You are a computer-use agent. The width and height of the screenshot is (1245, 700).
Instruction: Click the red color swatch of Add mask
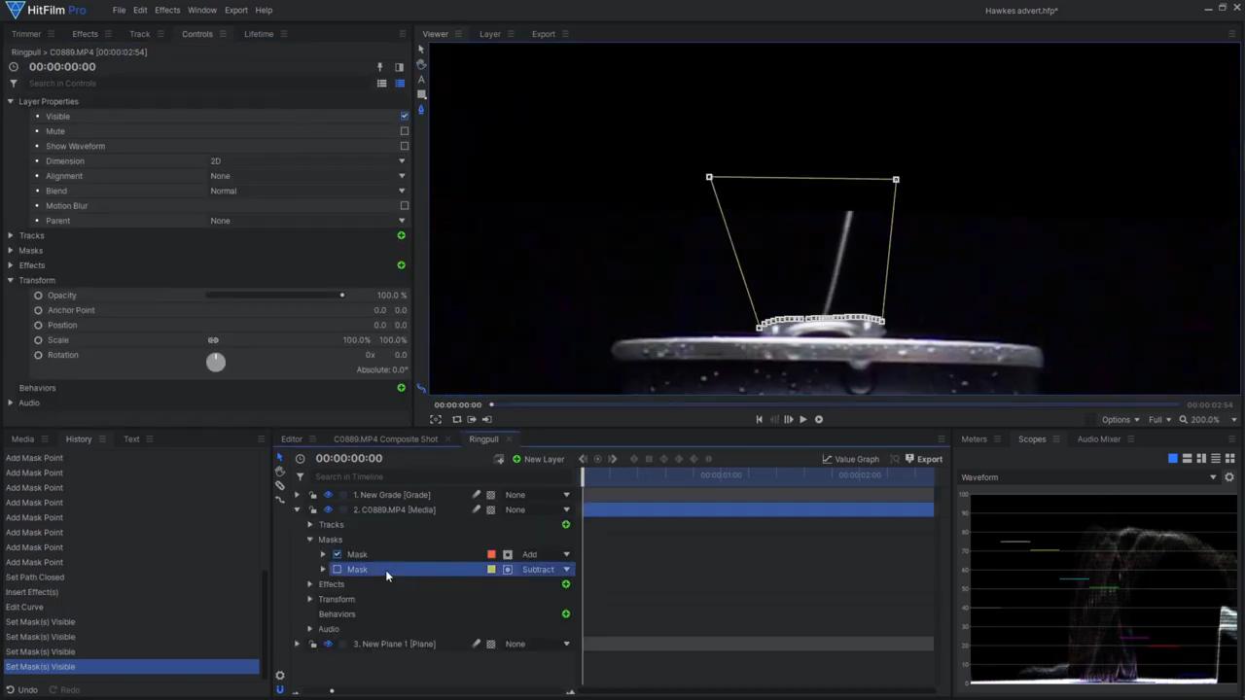pyautogui.click(x=491, y=554)
